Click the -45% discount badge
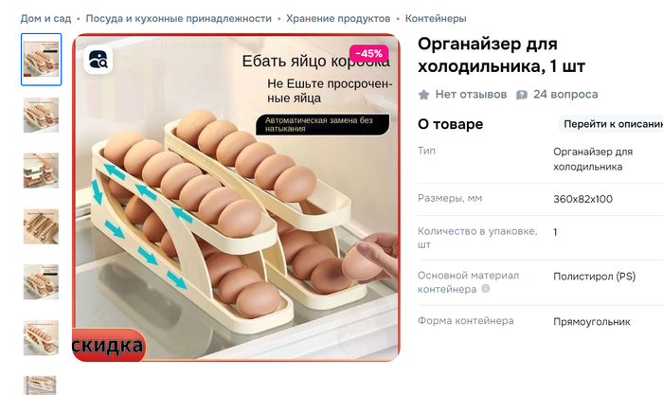The image size is (663, 395). [368, 54]
